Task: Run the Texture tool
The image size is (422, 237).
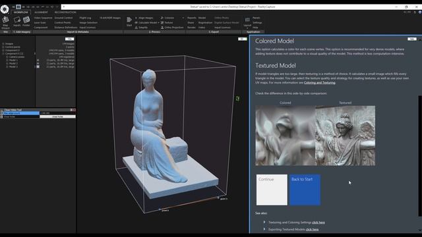Action: click(167, 23)
